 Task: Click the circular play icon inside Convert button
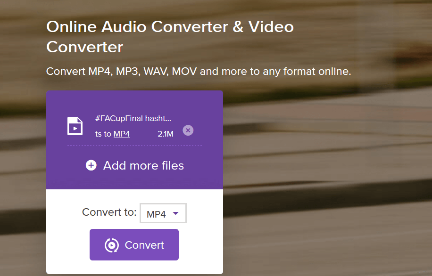tap(112, 245)
